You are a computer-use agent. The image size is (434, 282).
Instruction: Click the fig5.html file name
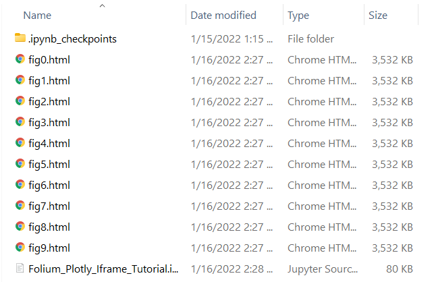49,164
